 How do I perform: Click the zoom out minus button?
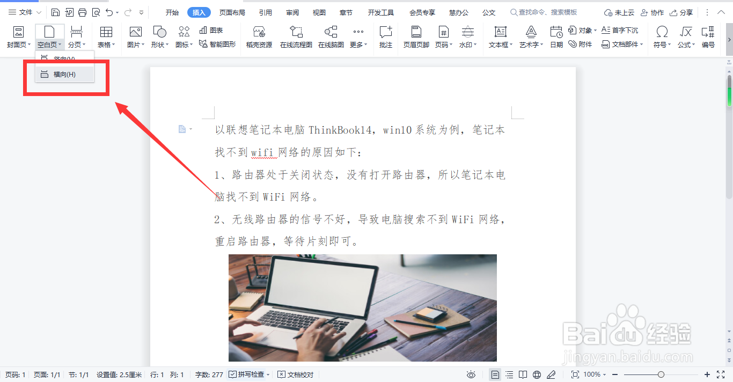click(615, 374)
